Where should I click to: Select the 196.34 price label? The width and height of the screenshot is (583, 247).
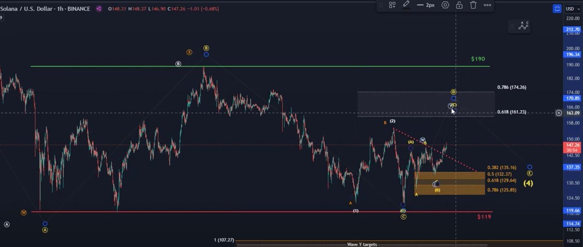pos(572,54)
